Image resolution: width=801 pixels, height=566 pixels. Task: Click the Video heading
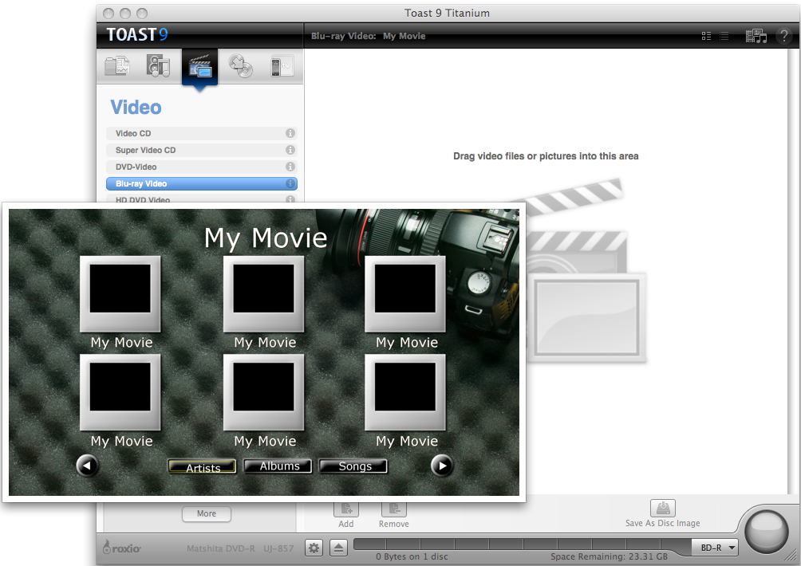136,107
